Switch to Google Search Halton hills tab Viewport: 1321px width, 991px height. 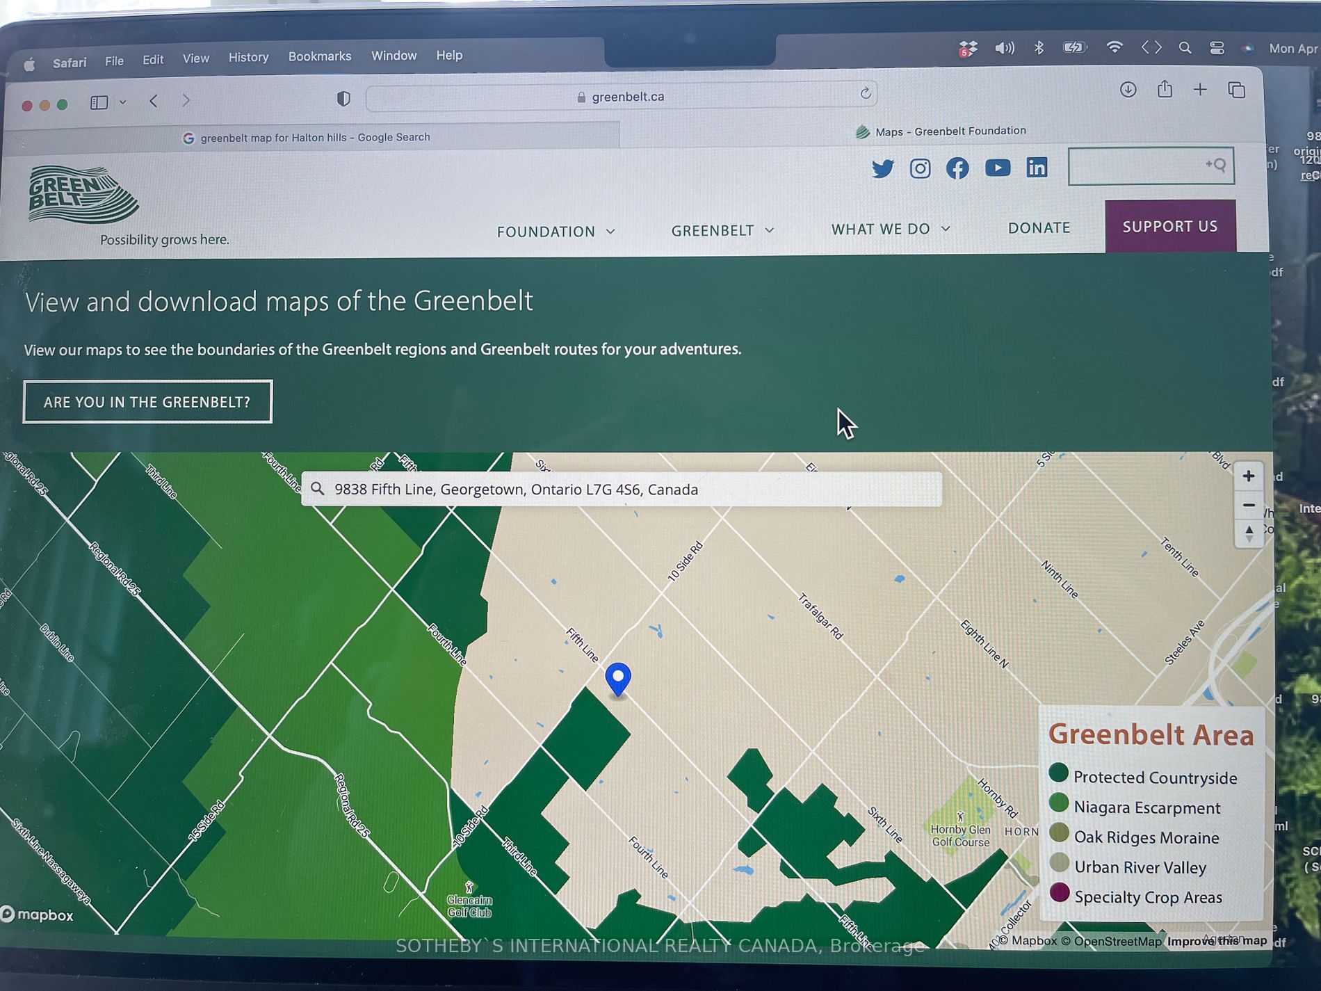(311, 137)
